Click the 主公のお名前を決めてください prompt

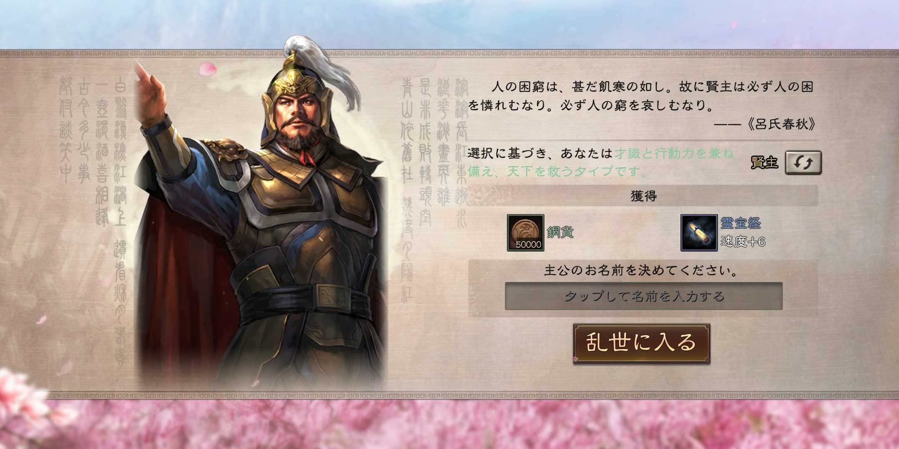click(641, 271)
